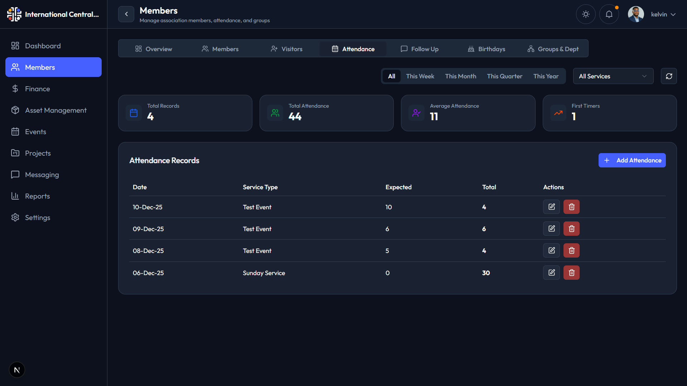
Task: Toggle light mode with the sun icon
Action: pos(586,14)
